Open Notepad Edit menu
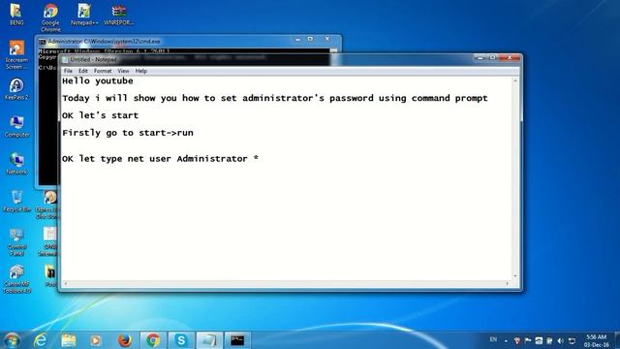This screenshot has height=349, width=620. (x=83, y=71)
